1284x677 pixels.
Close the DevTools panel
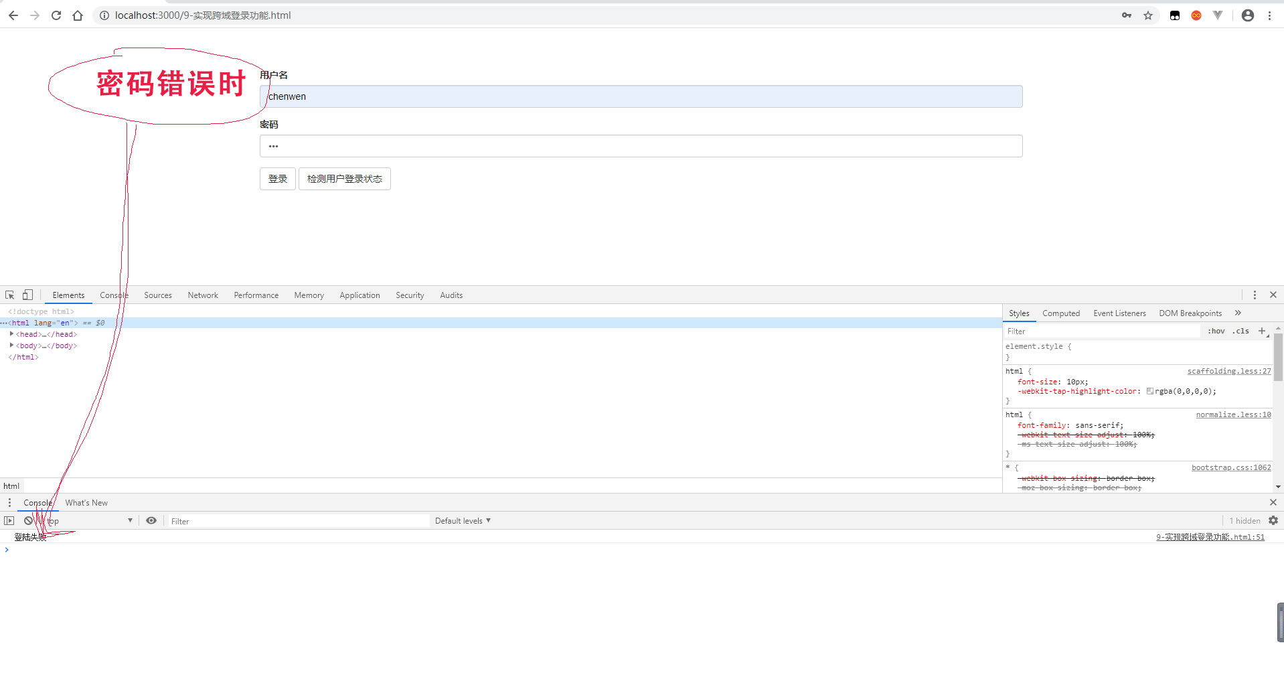coord(1273,295)
